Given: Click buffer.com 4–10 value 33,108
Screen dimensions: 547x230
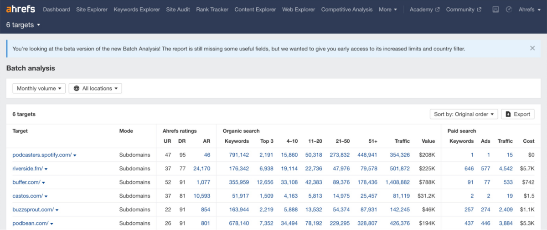Looking at the screenshot, I should point(289,182).
